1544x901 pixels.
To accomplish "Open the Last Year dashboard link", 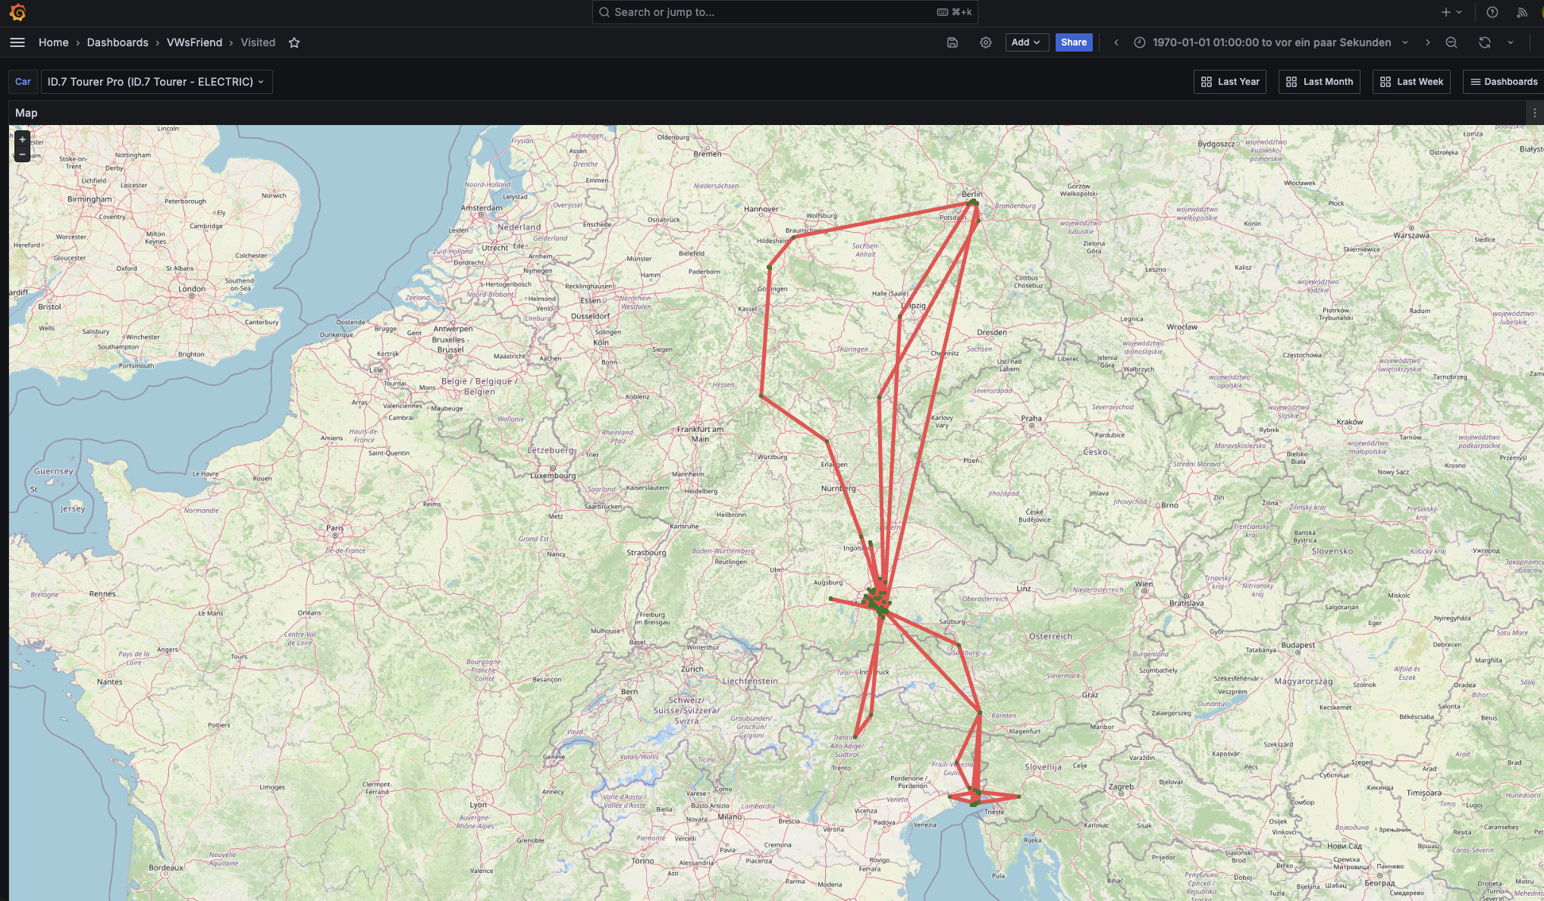I will point(1229,82).
